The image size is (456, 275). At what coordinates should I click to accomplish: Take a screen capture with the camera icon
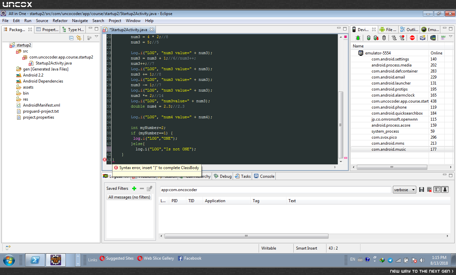tap(423, 38)
